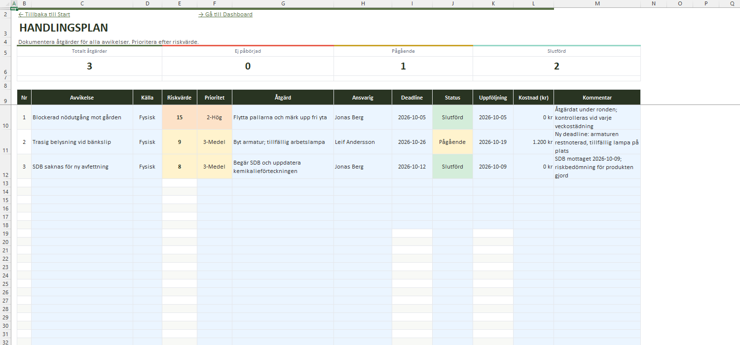Screen dimensions: 740x345
Task: Select entire row 10 via its row number
Action: point(5,117)
